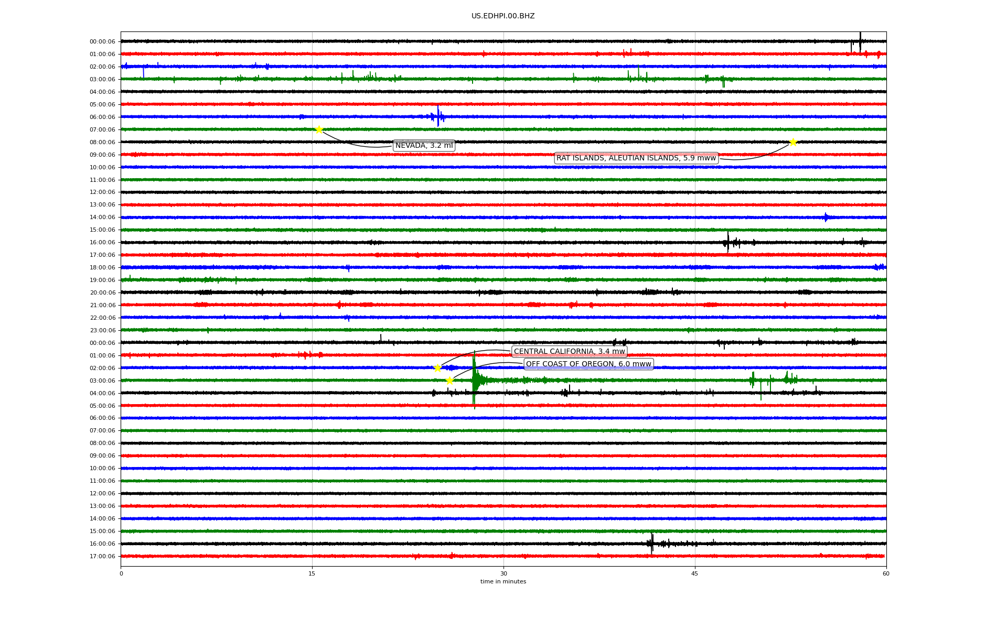Viewport: 1007px width, 629px height.
Task: Click the NEVADA, 3.2 ml annotation label
Action: 424,146
